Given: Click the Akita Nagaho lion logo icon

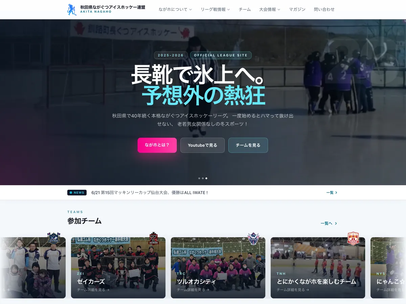Looking at the screenshot, I should coord(72,9).
